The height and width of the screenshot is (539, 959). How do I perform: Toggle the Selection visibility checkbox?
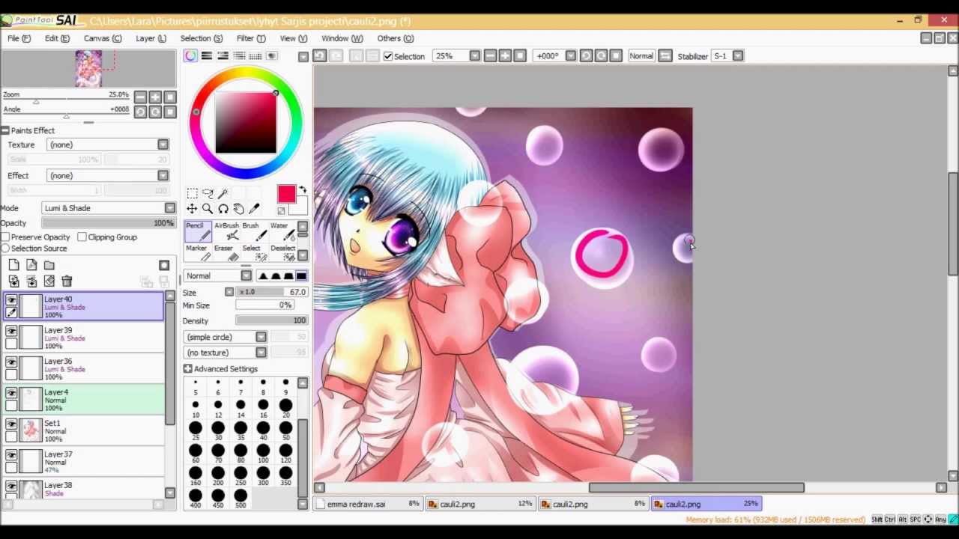pyautogui.click(x=388, y=56)
